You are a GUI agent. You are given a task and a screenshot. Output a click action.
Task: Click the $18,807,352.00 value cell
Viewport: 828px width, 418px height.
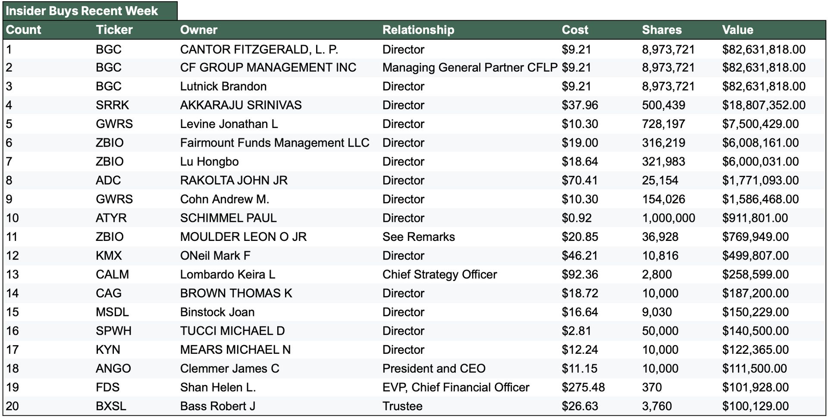tap(763, 105)
